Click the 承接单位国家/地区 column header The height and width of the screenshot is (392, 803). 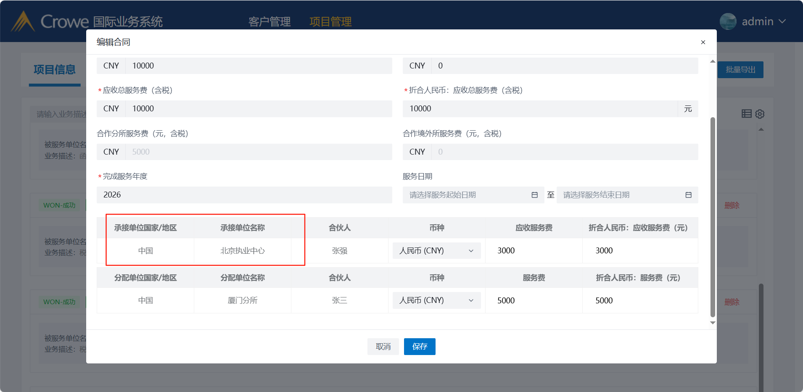[x=145, y=228]
